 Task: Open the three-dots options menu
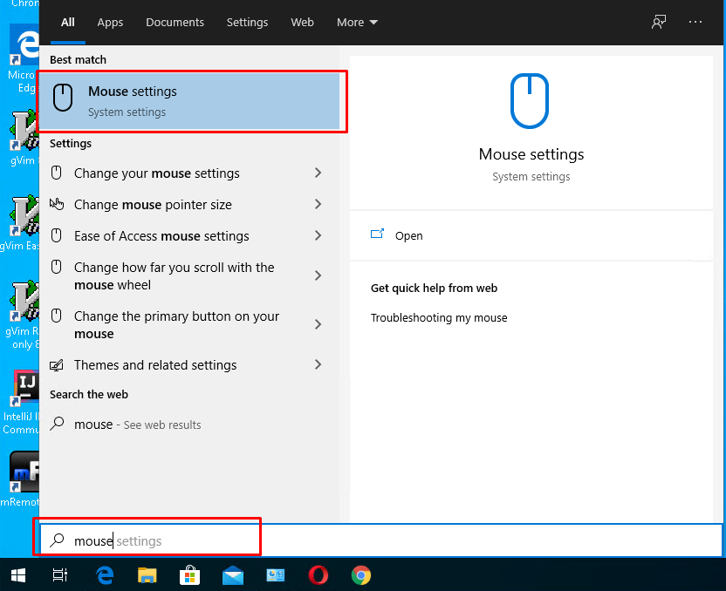click(695, 22)
